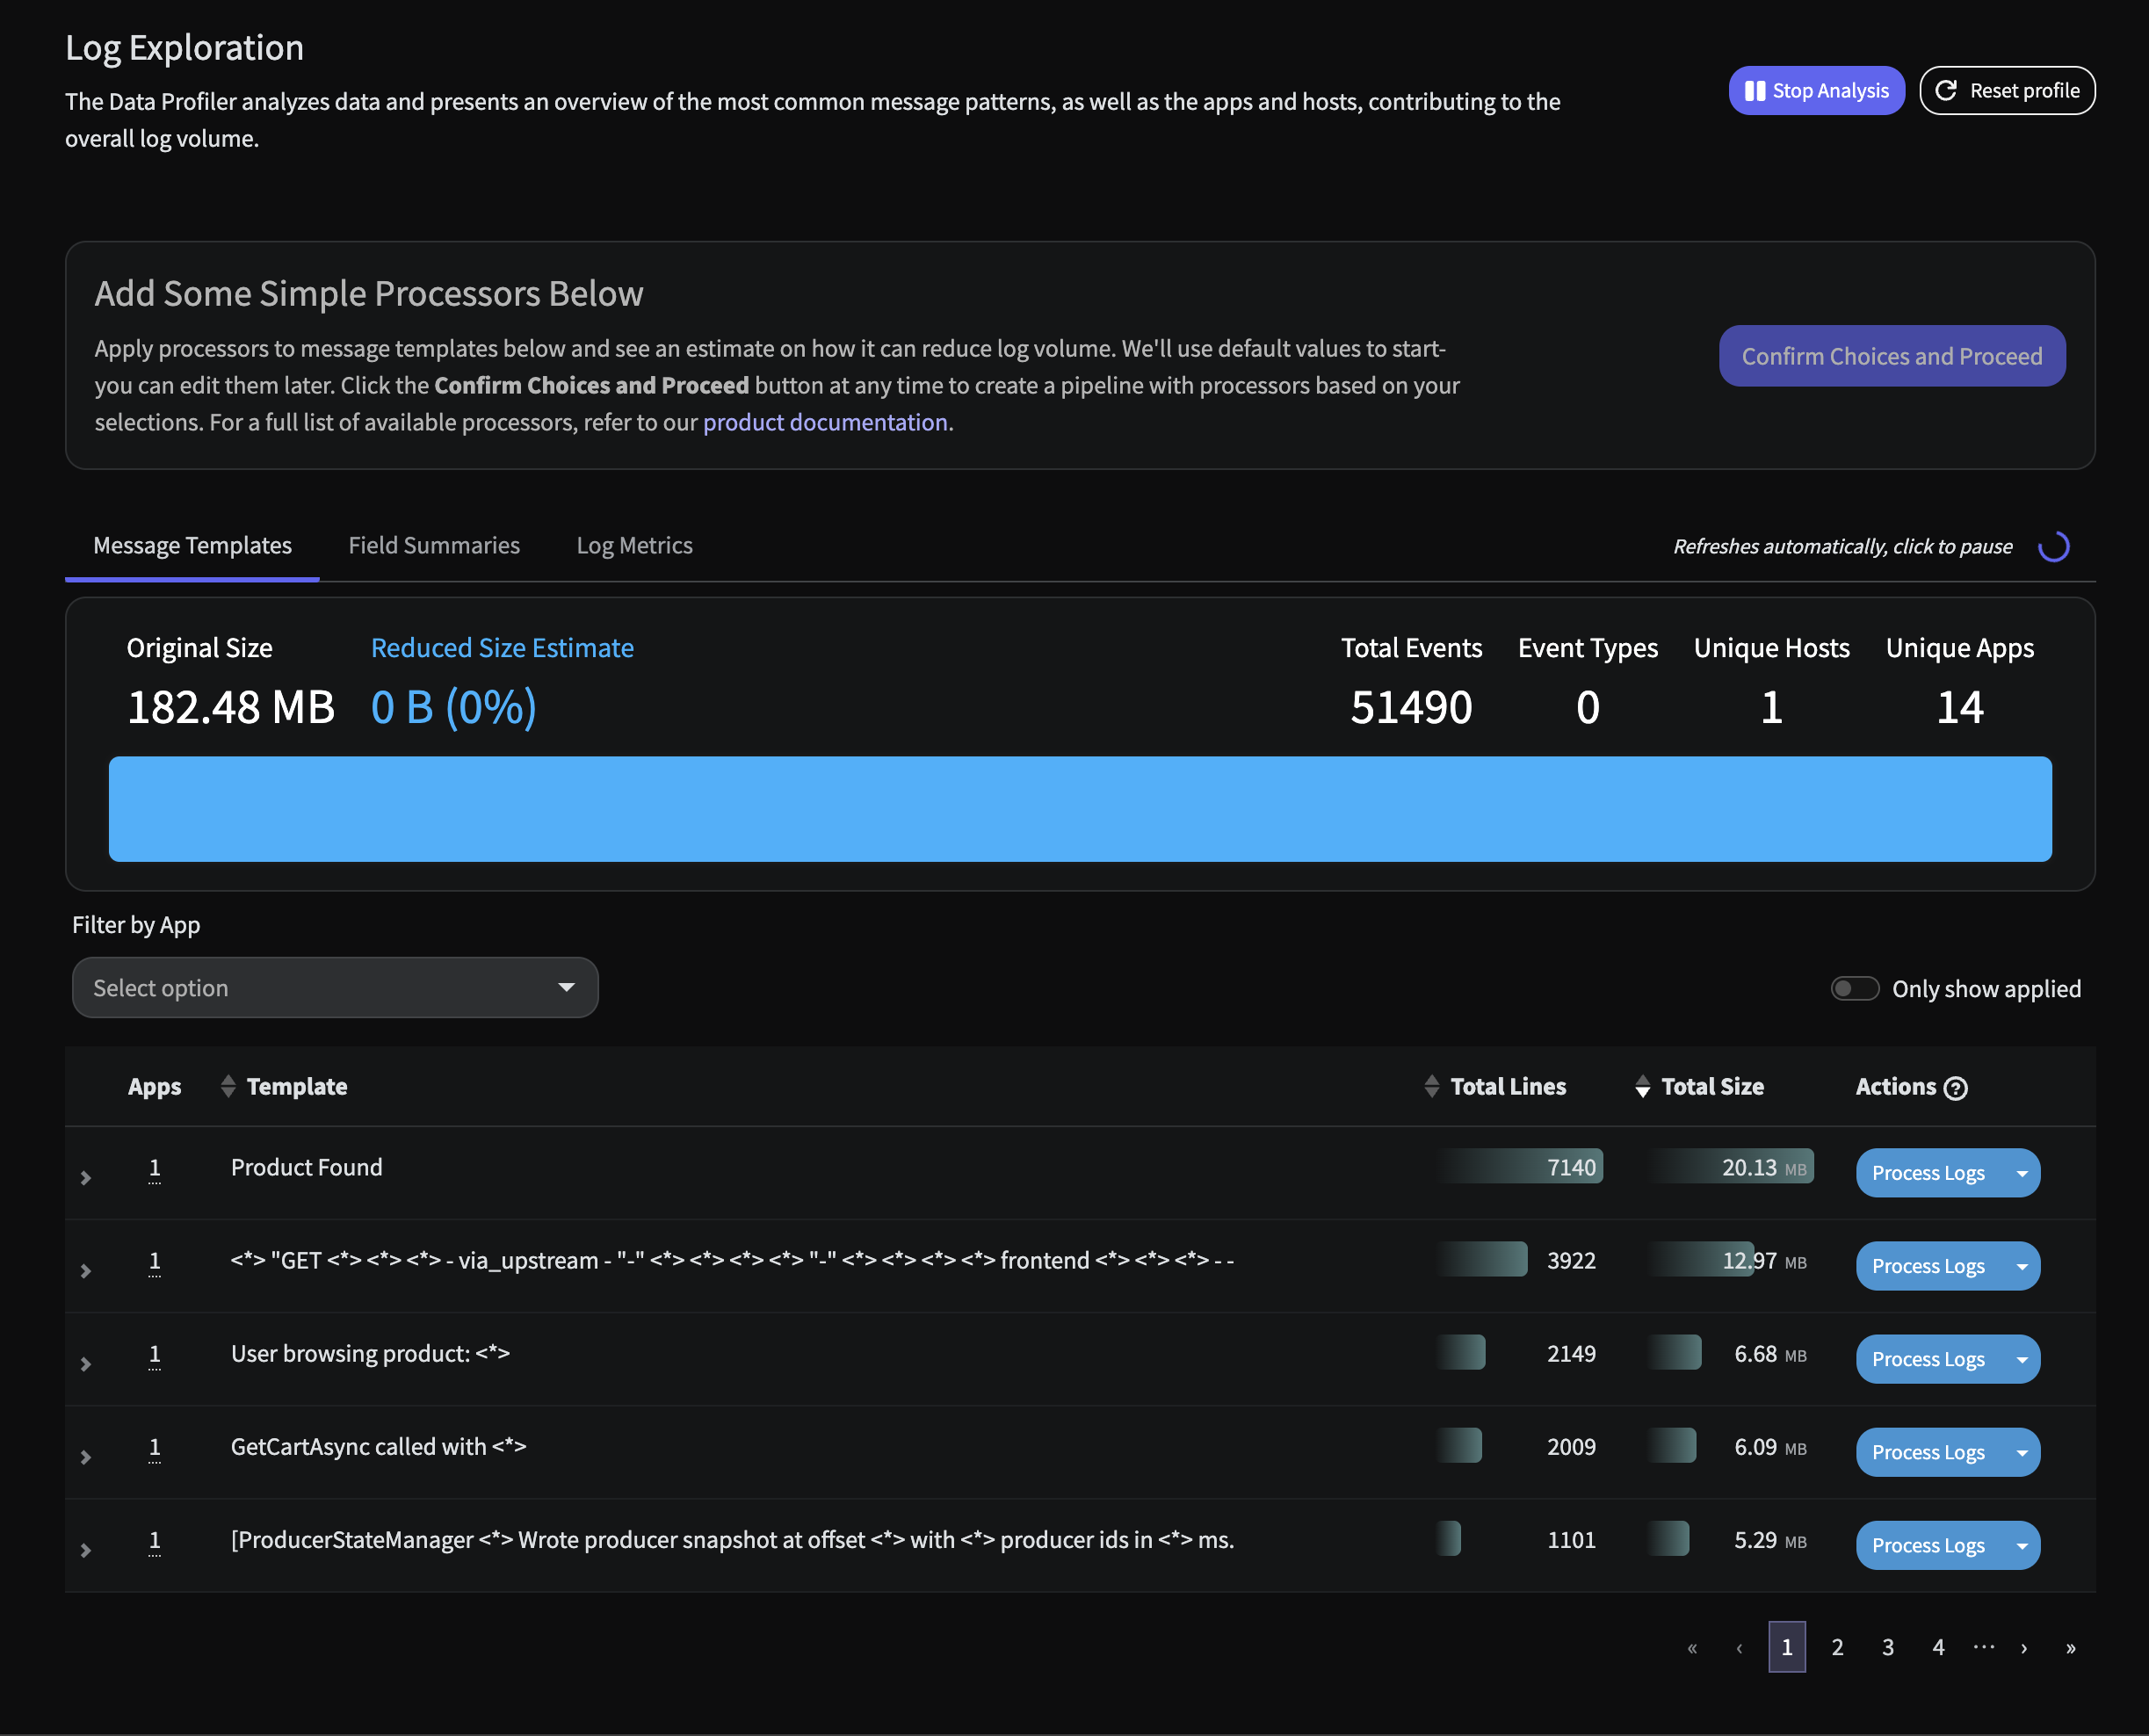Click the blue log volume size bar

[x=1079, y=808]
